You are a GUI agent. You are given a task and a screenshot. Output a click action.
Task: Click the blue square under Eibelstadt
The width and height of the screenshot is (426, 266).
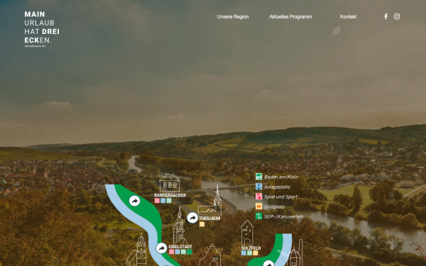pos(177,252)
